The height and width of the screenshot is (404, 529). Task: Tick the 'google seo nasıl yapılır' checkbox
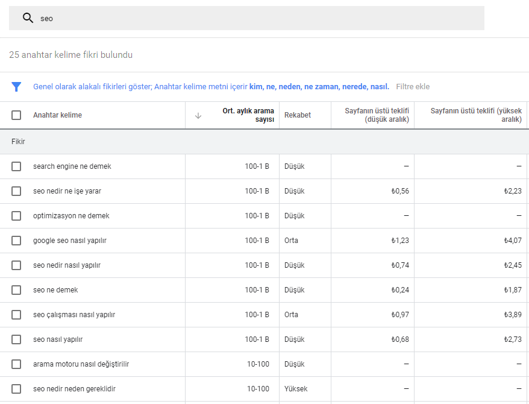[x=16, y=241]
